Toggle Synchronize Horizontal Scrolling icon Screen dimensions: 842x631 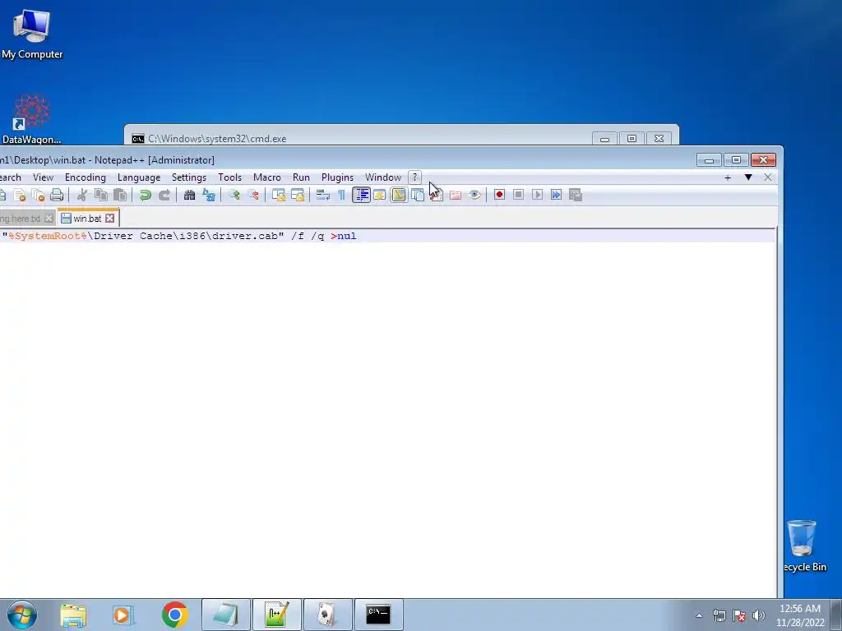pos(297,195)
